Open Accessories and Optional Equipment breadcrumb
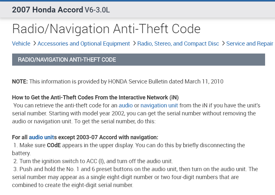 point(84,44)
